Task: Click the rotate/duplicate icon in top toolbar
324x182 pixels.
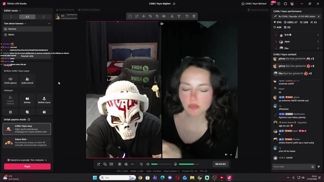Action: [x=157, y=16]
